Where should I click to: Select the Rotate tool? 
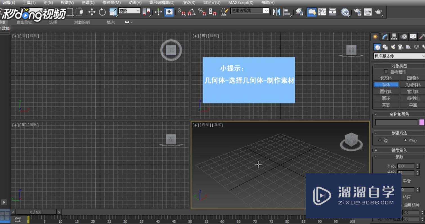click(x=102, y=12)
